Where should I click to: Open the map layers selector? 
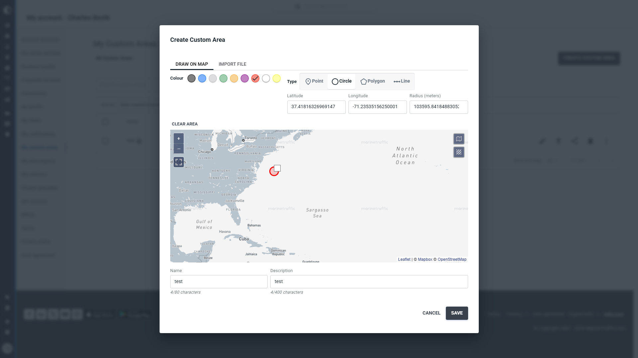459,139
